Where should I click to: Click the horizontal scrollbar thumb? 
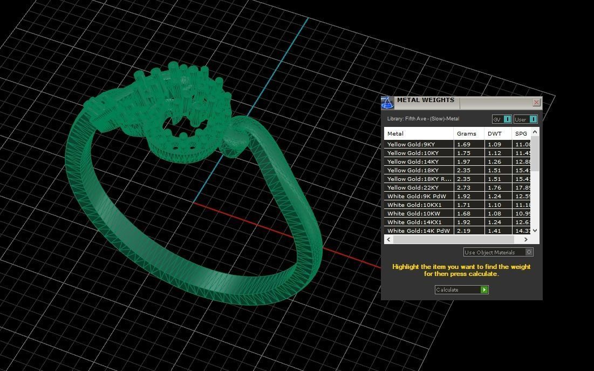click(453, 239)
